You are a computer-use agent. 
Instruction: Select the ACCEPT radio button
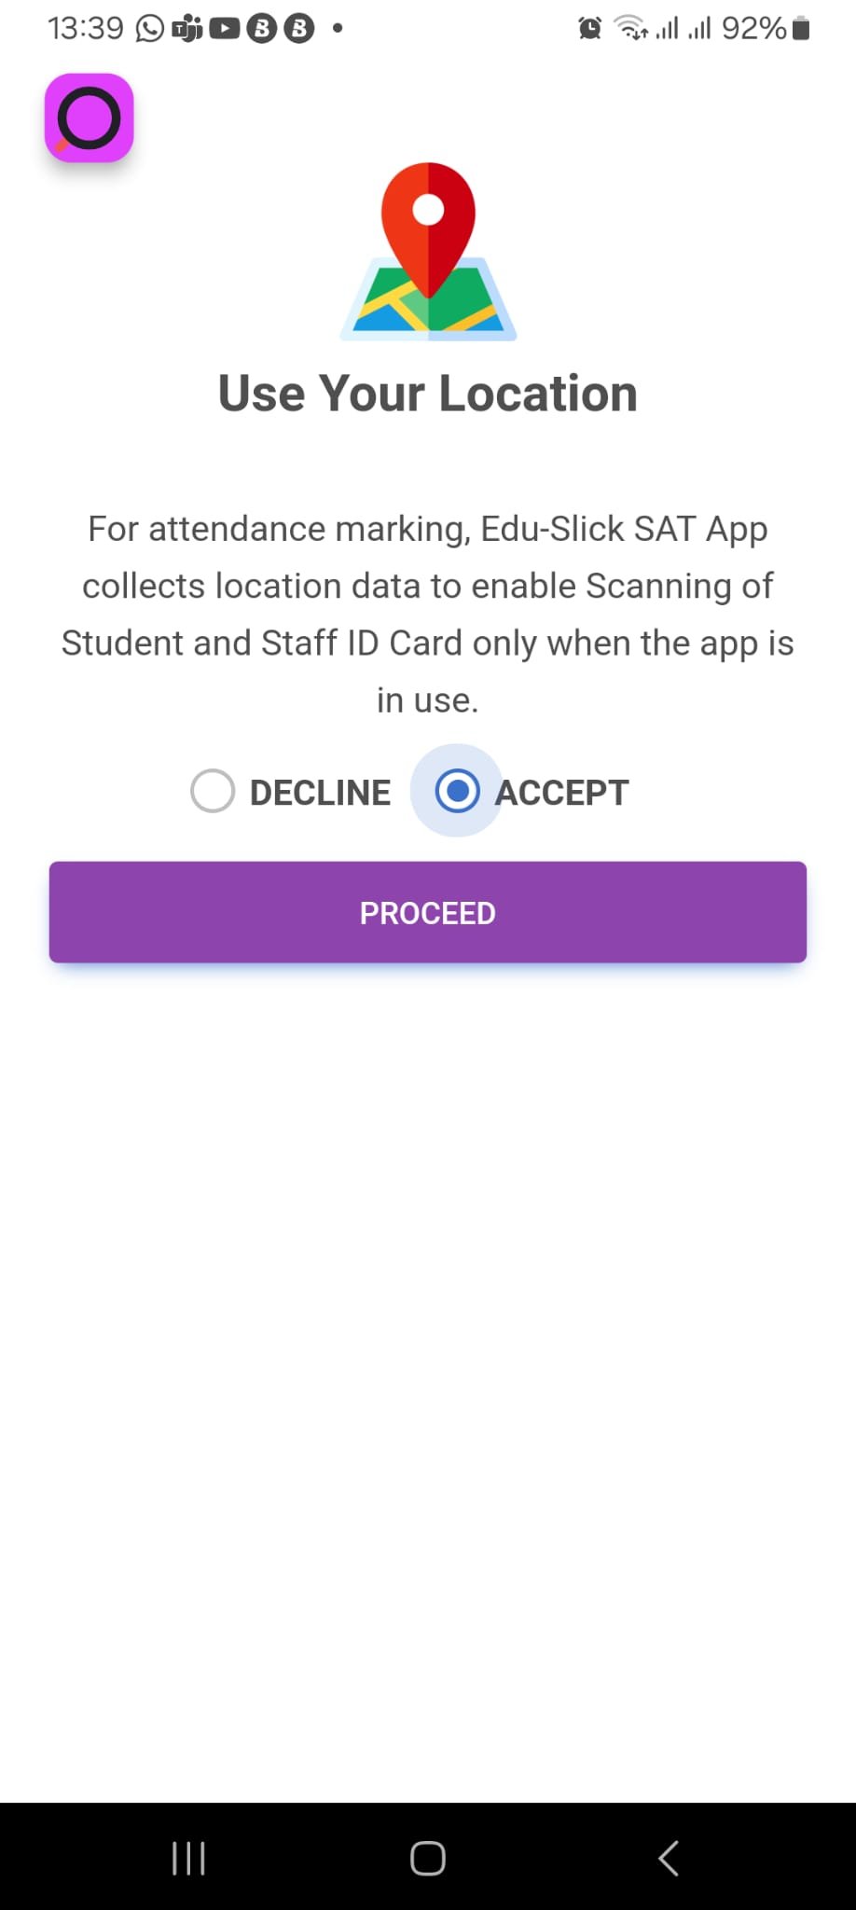click(x=457, y=791)
